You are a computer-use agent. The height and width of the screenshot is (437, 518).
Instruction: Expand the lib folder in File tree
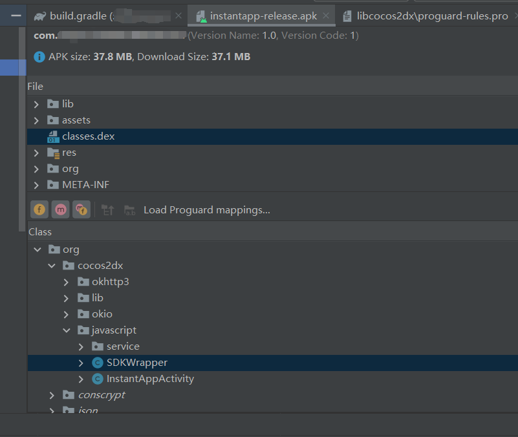coord(36,104)
